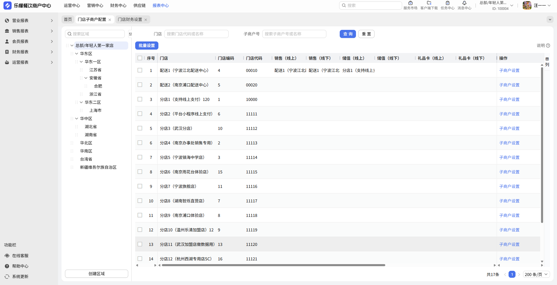This screenshot has width=557, height=285.
Task: Click the vertical table scrollbar
Action: (x=542, y=145)
